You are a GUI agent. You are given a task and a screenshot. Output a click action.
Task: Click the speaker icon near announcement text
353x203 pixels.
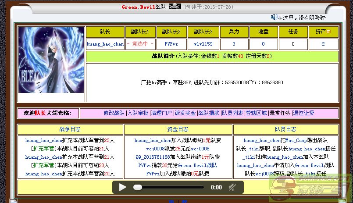tap(273, 17)
